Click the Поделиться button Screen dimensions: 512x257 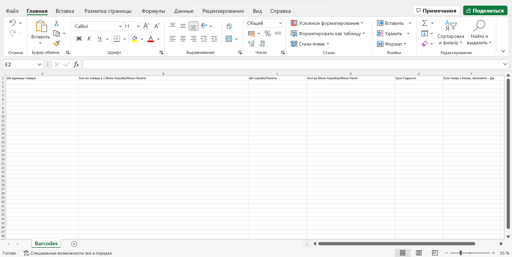[485, 11]
